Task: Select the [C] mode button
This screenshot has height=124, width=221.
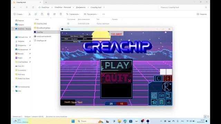Action: [158, 79]
